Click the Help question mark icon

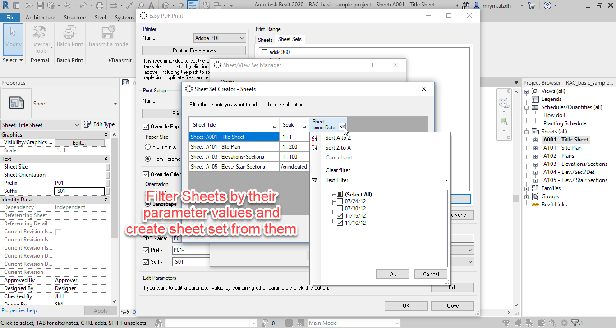(x=547, y=6)
